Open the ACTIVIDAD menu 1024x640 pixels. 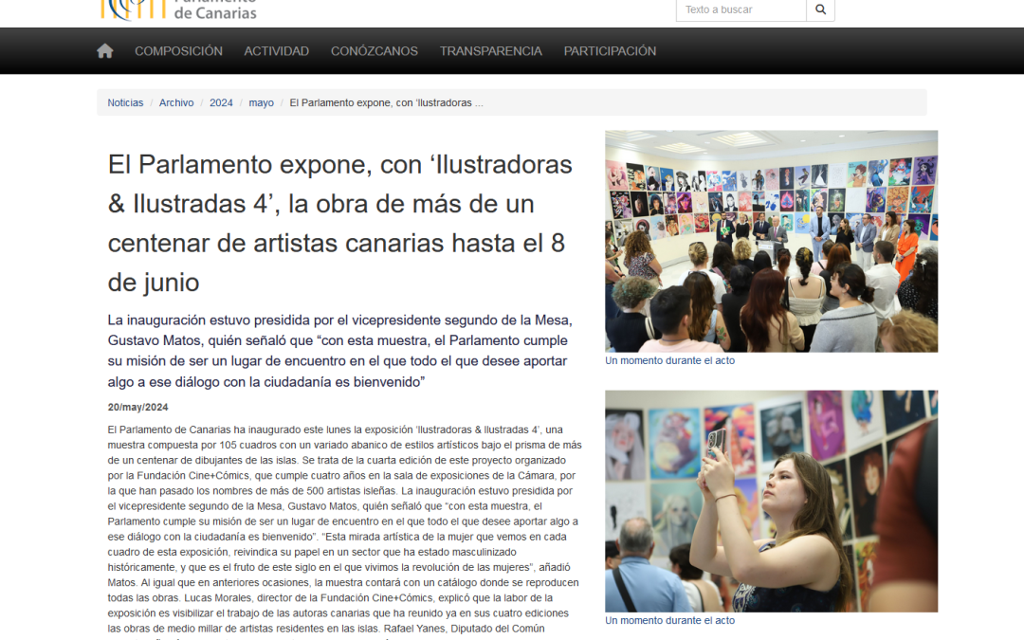[x=276, y=51]
